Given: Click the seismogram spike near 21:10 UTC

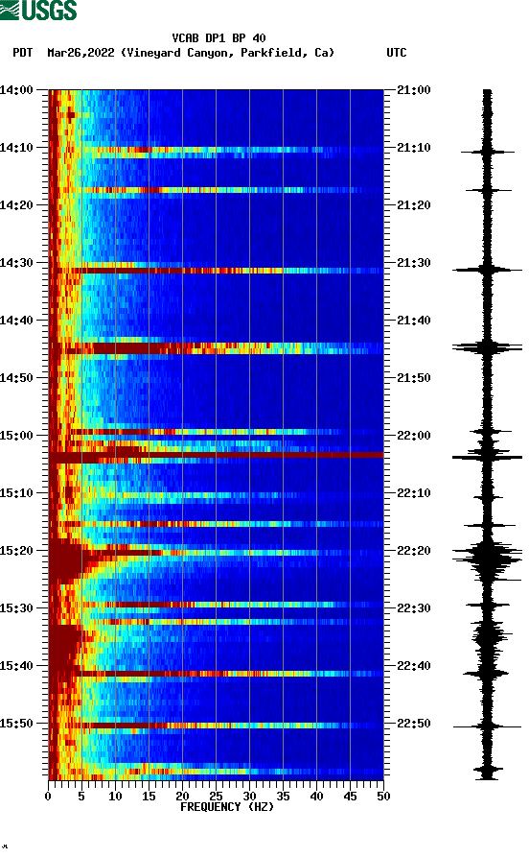Looking at the screenshot, I should click(x=487, y=152).
